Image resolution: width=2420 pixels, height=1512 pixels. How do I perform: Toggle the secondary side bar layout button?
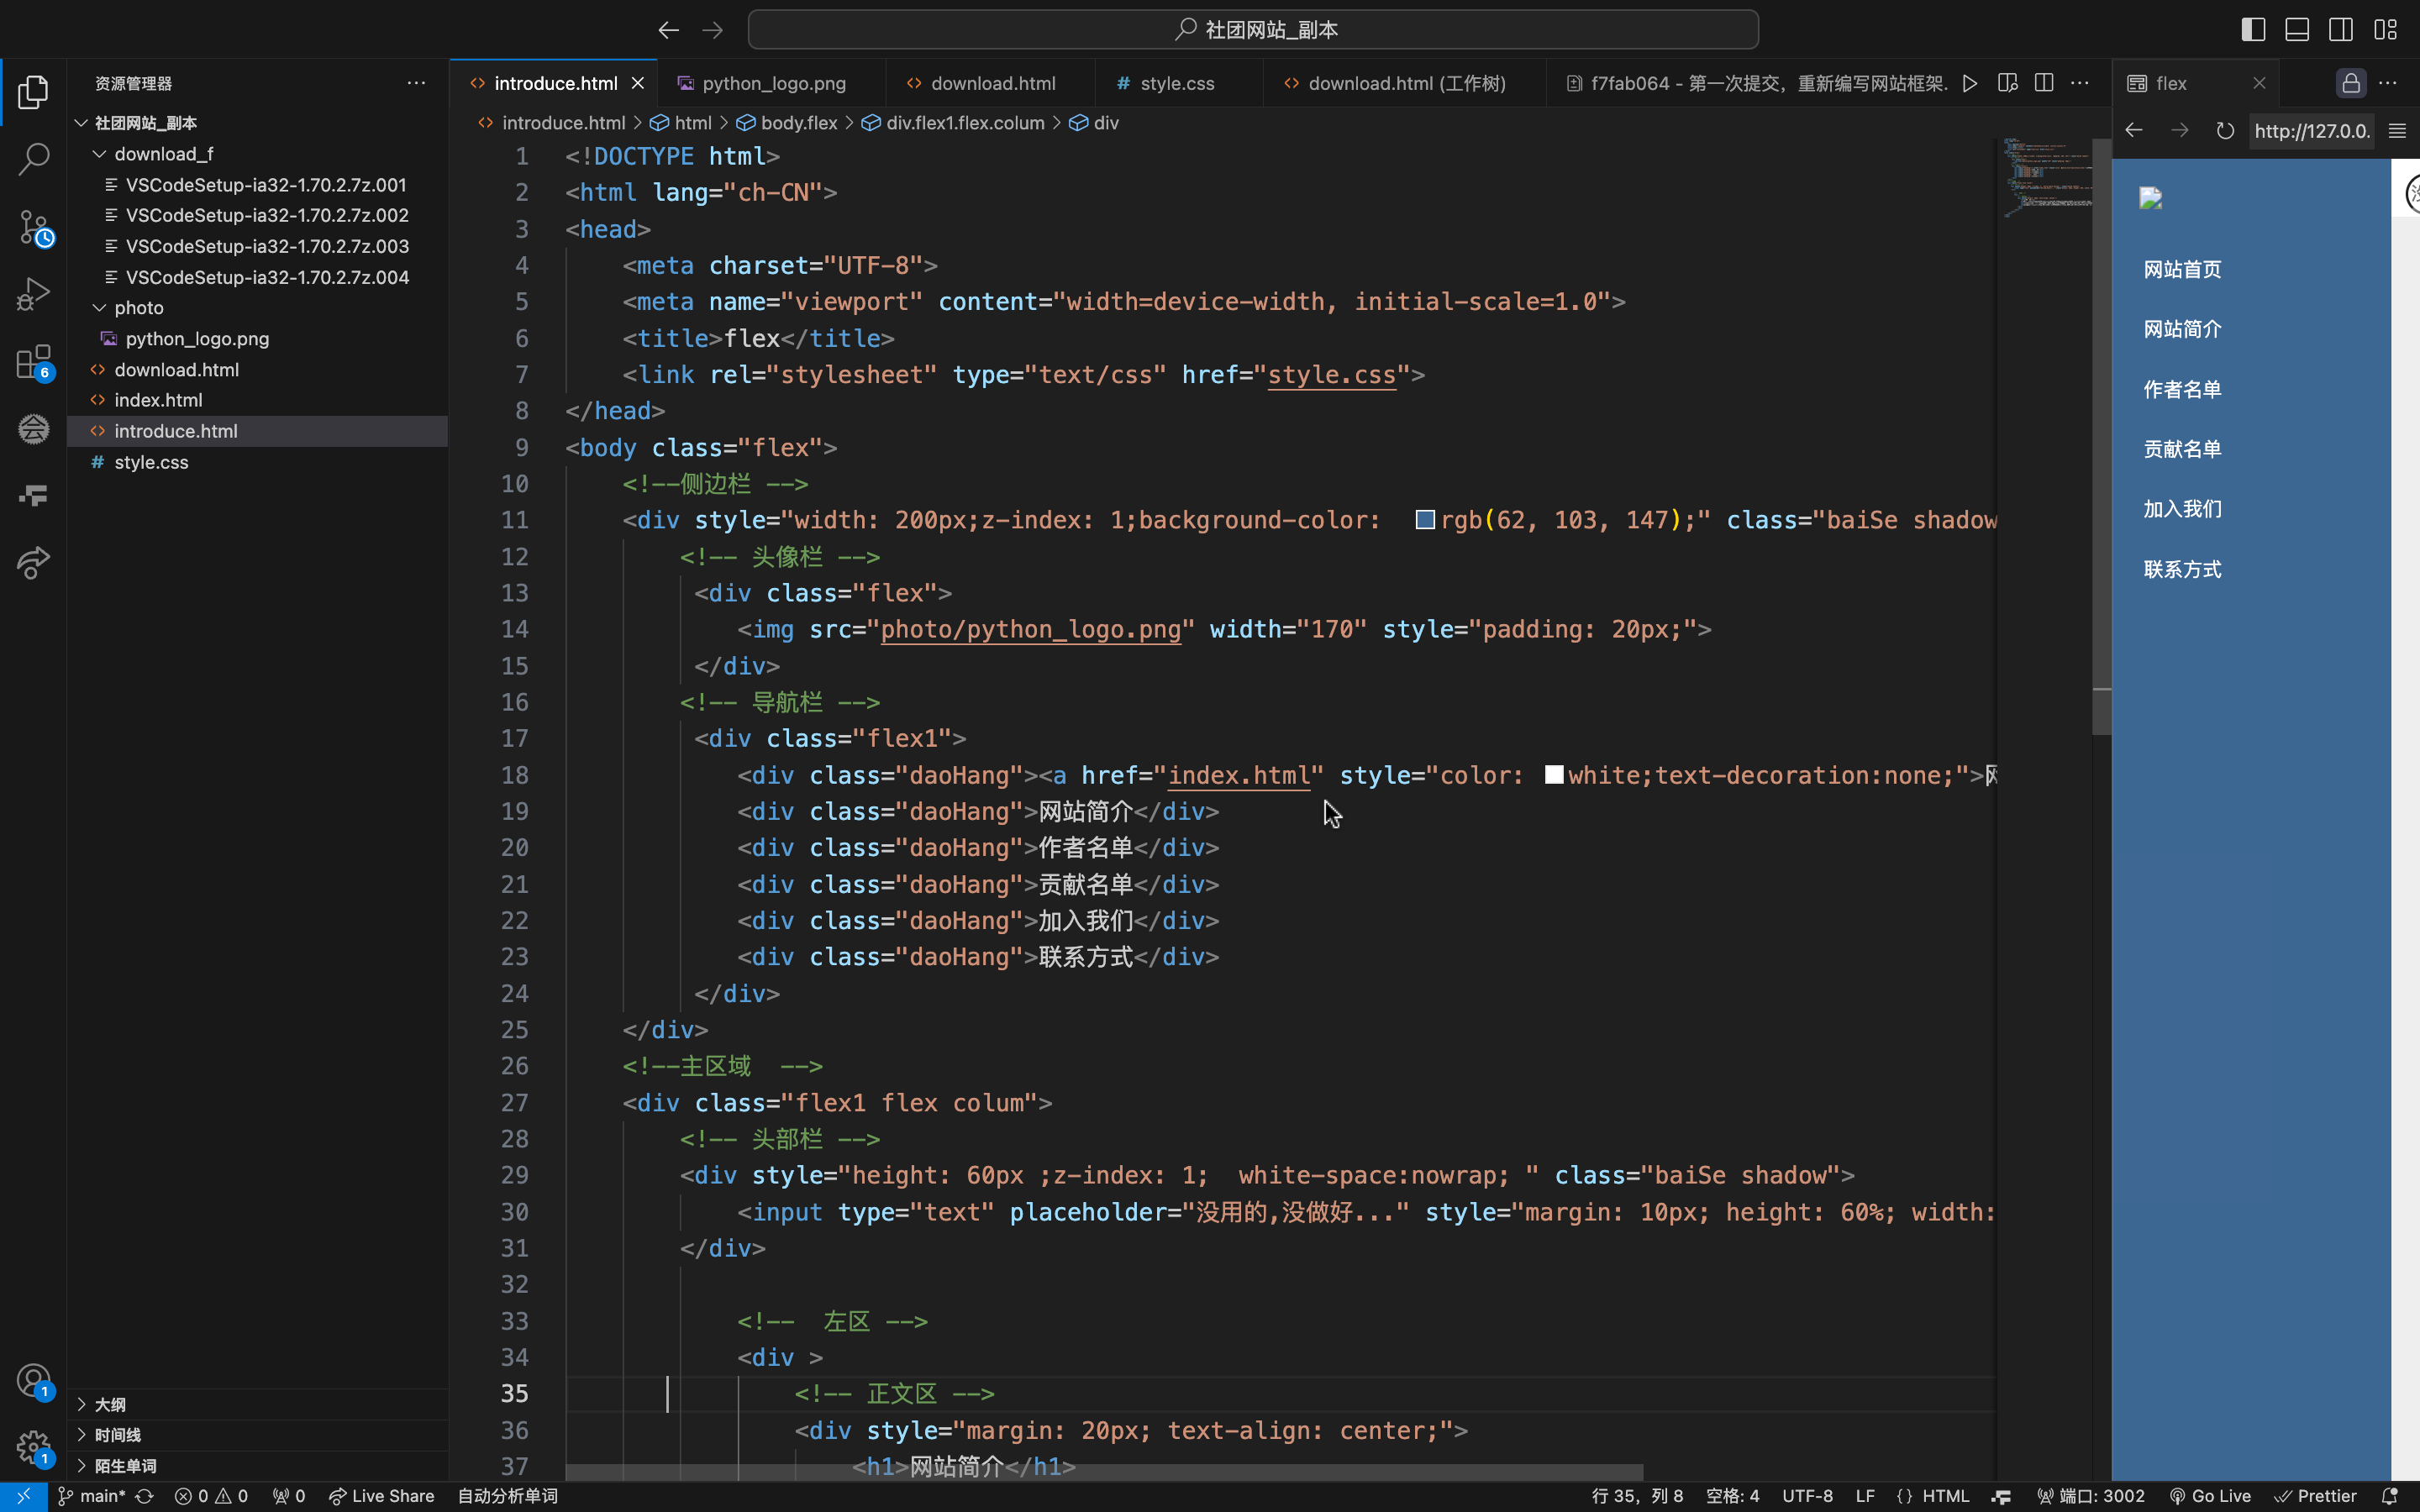[2341, 30]
